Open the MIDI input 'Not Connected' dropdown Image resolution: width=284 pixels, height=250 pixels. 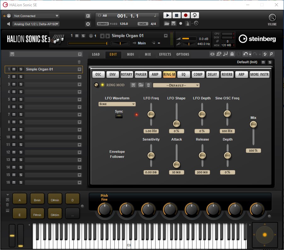tap(36, 16)
